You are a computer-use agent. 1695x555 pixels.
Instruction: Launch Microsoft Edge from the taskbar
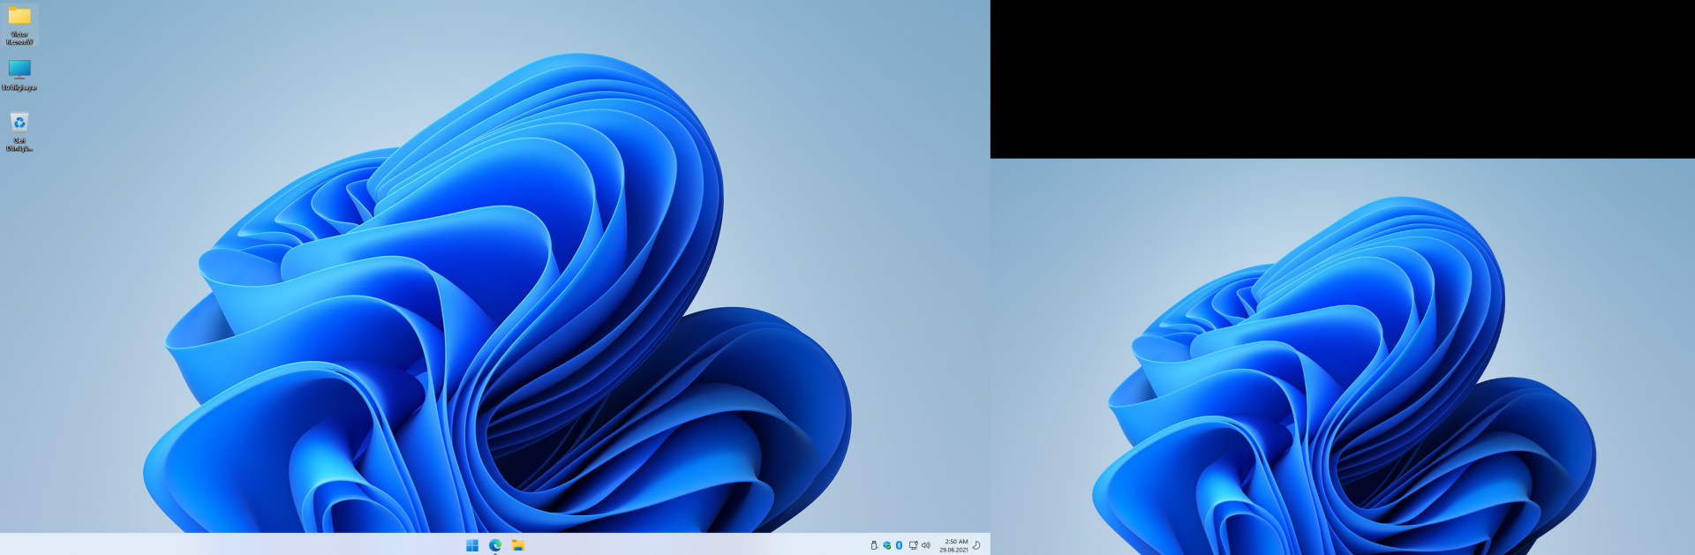[495, 545]
